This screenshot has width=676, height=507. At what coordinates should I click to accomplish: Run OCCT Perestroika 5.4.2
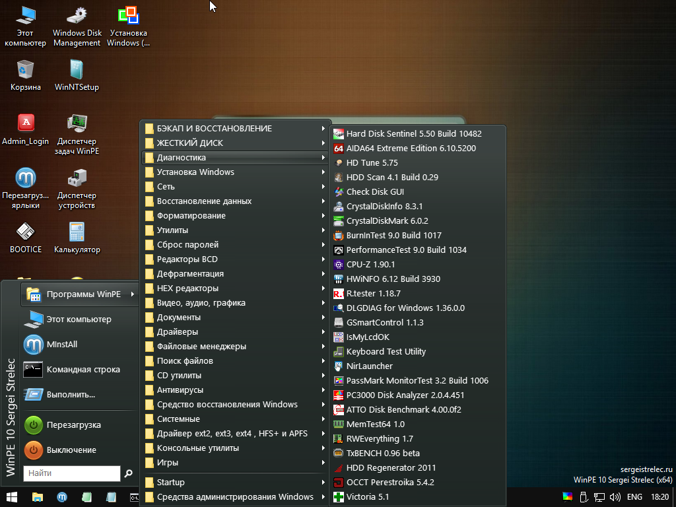417,483
